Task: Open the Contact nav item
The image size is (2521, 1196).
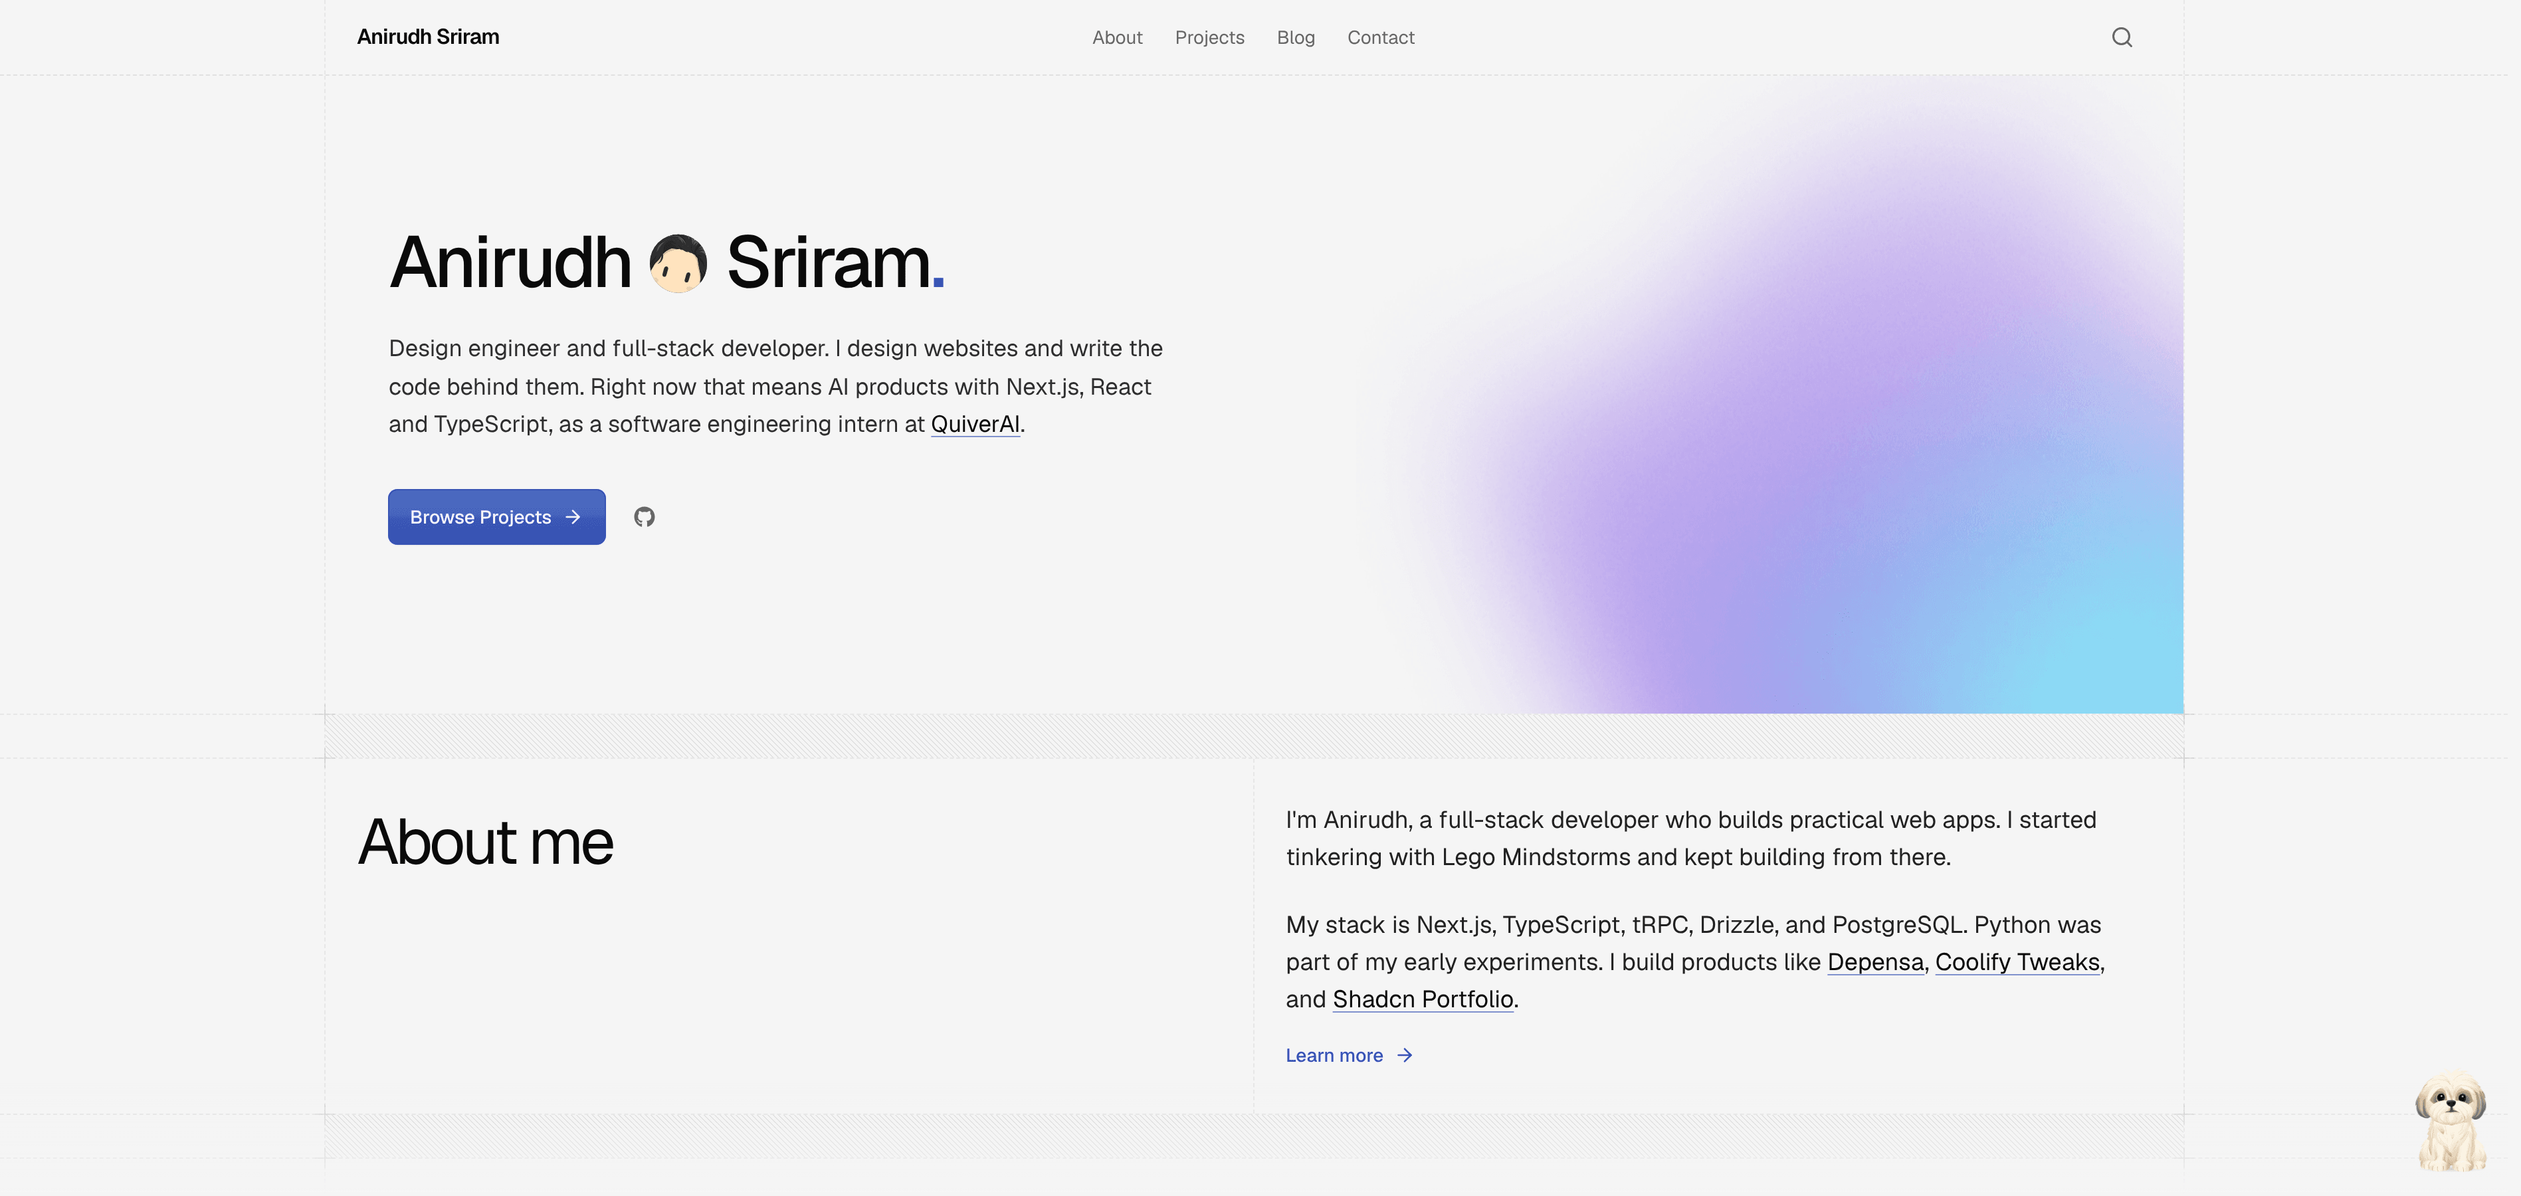Action: coord(1381,37)
